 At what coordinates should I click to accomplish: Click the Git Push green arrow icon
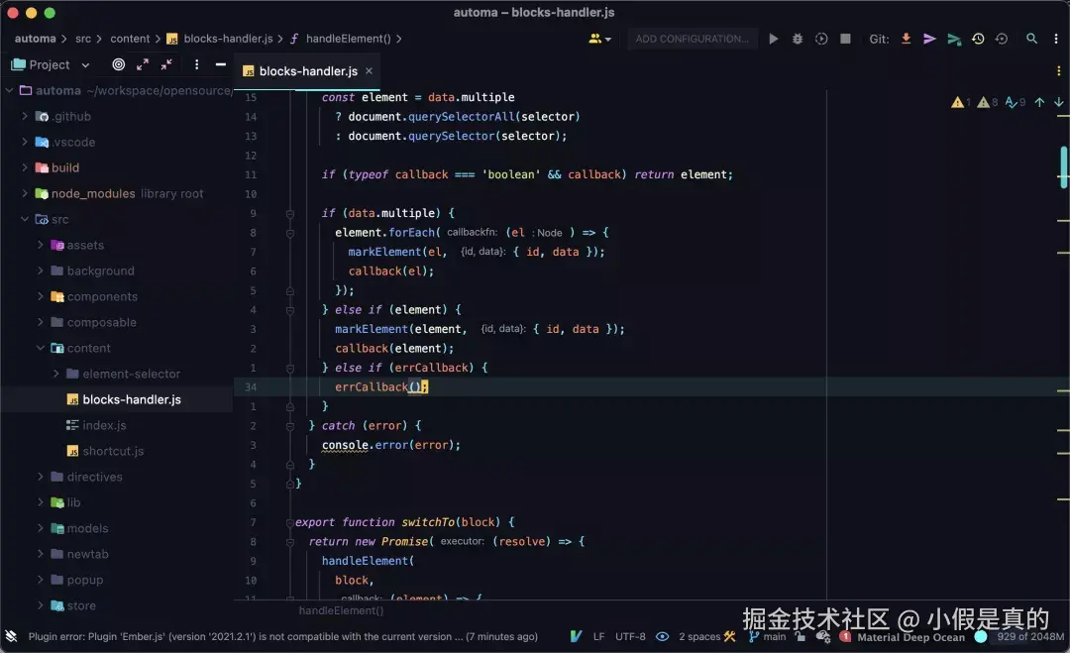click(954, 39)
